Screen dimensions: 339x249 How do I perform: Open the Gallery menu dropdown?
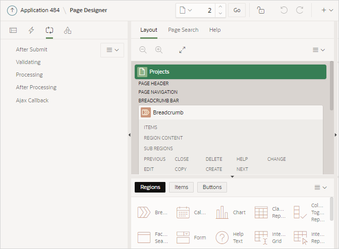pos(320,188)
